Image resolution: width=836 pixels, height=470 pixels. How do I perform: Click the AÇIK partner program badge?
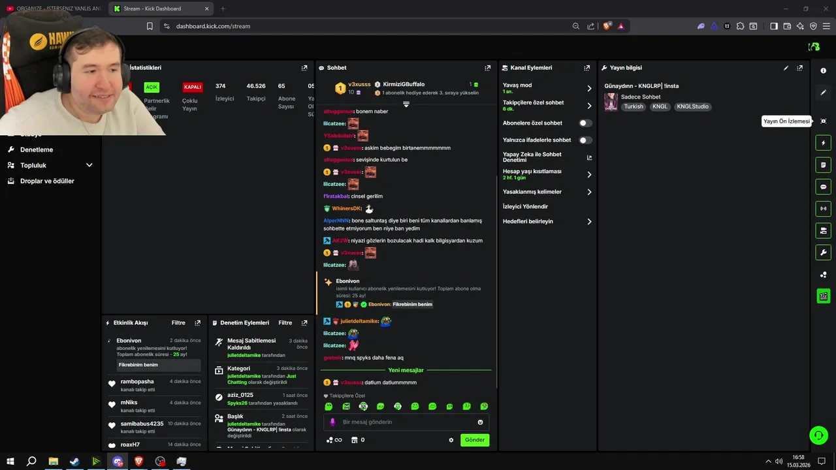click(x=152, y=87)
